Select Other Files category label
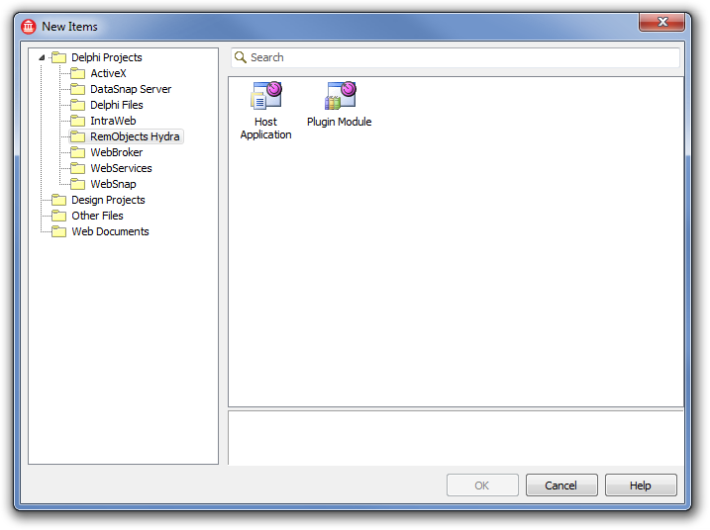The width and height of the screenshot is (710, 530). click(97, 216)
